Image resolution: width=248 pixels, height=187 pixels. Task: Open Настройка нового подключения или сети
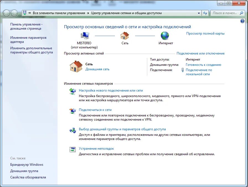point(111,90)
